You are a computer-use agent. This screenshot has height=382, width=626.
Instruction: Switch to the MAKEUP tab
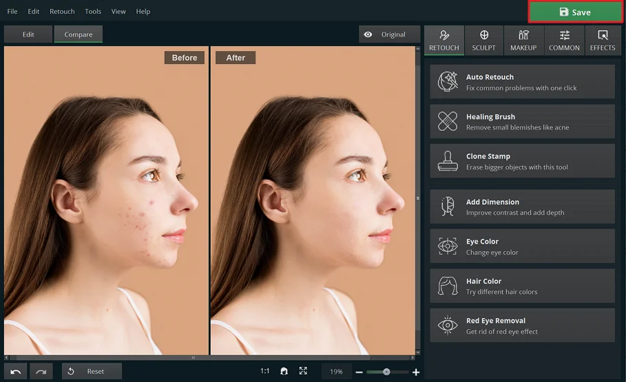(x=523, y=41)
